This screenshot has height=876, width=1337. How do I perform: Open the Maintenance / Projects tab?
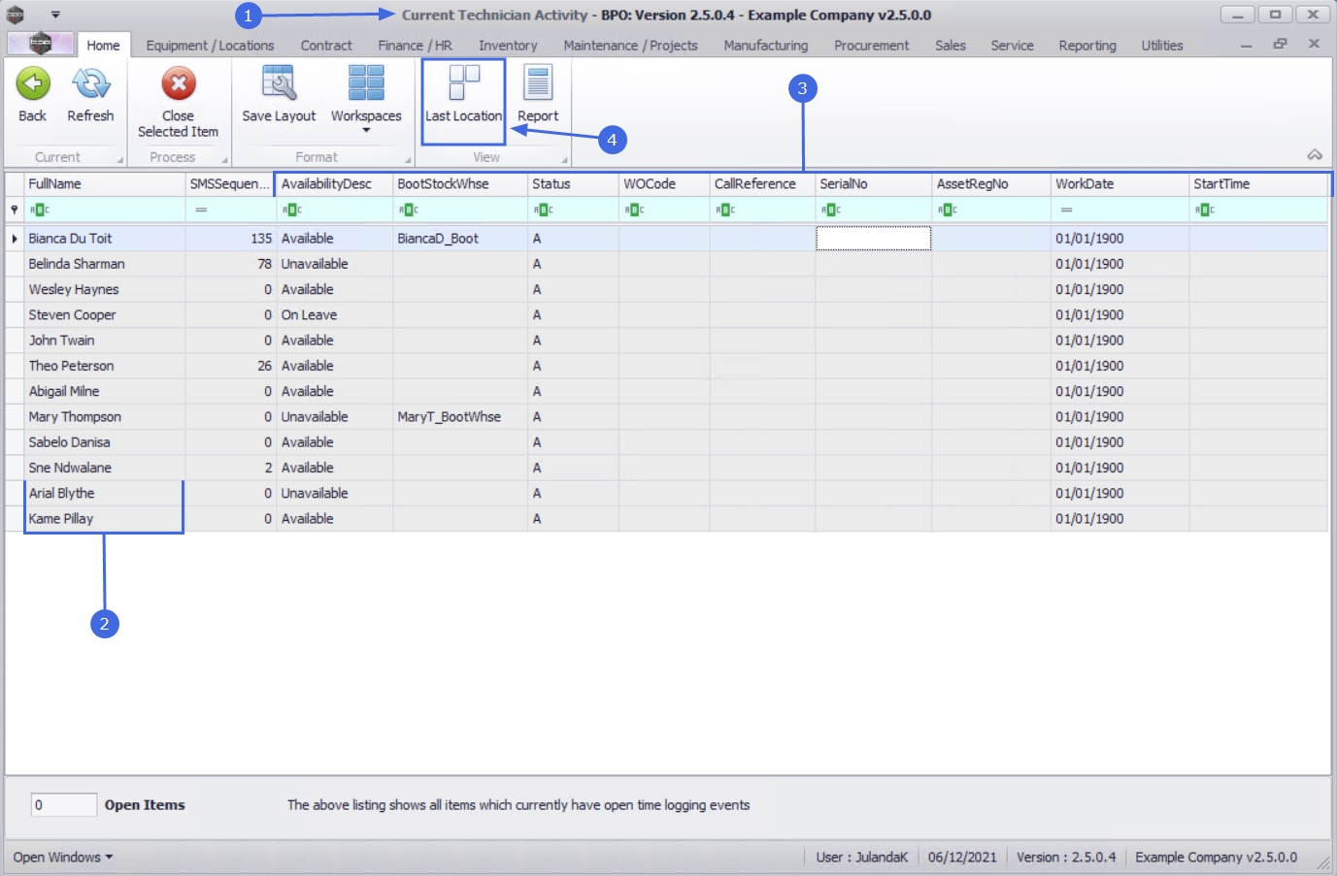click(631, 46)
